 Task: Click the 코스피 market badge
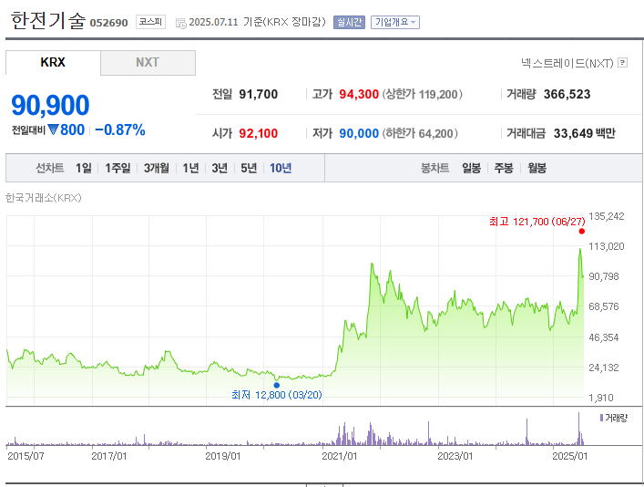pos(150,22)
